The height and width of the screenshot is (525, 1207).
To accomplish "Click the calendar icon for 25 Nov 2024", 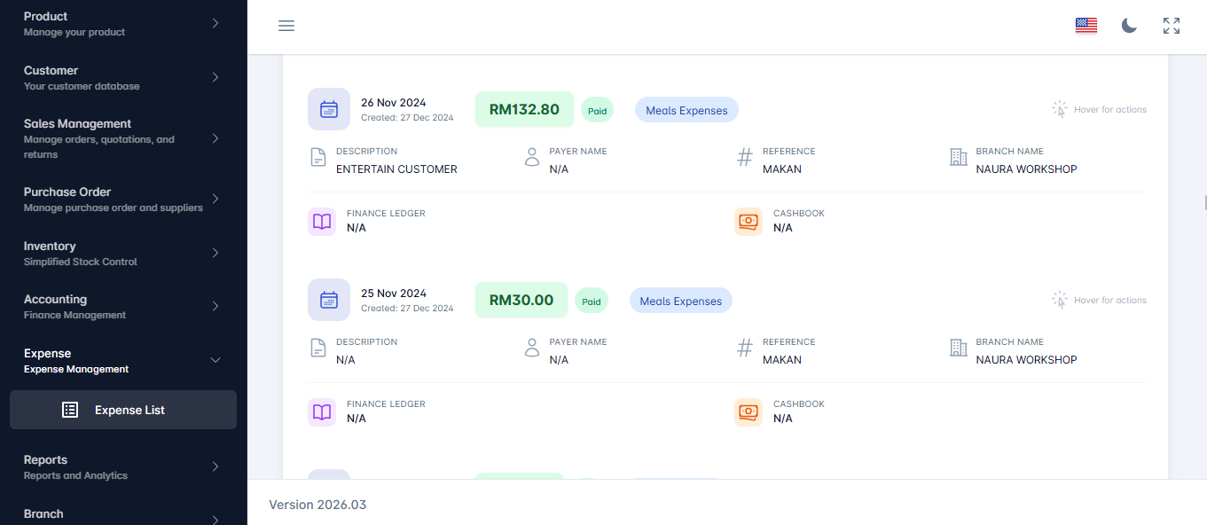I will click(329, 300).
